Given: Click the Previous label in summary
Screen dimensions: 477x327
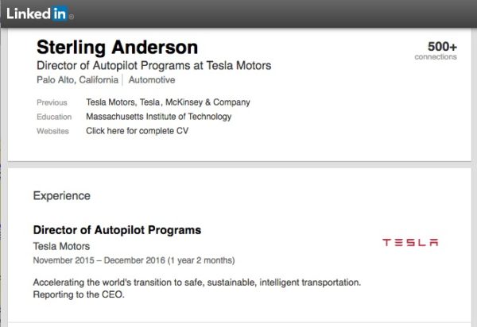Looking at the screenshot, I should [x=52, y=102].
